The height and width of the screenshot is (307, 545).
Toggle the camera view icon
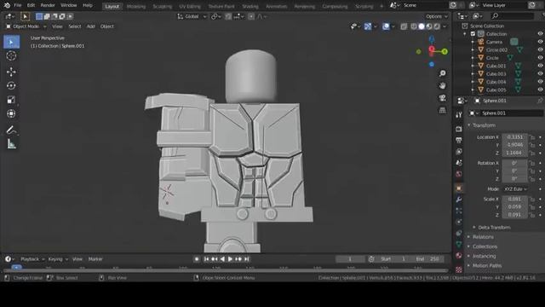click(443, 98)
